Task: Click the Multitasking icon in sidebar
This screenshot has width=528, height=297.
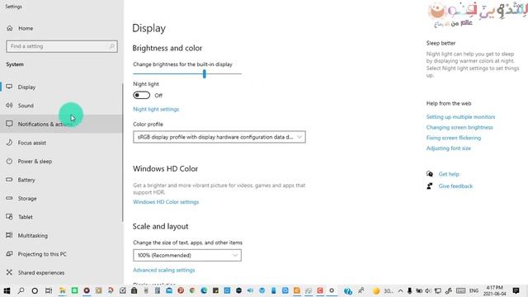Action: (x=9, y=235)
